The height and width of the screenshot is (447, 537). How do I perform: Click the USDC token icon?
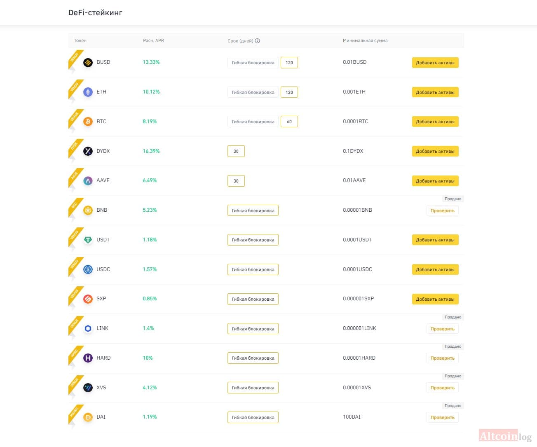pos(88,269)
